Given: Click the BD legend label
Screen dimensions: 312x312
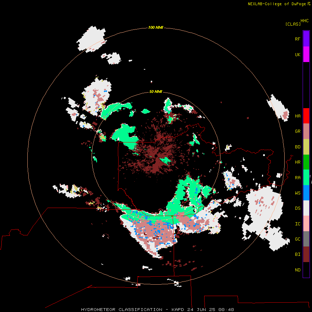Looking at the screenshot, I should pos(297,147).
